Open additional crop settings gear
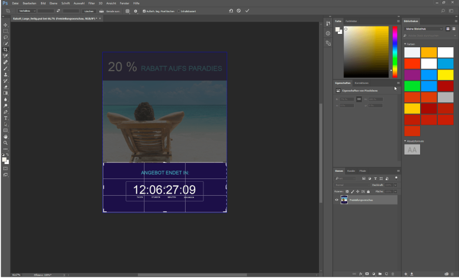This screenshot has height=278, width=459. pos(136,11)
